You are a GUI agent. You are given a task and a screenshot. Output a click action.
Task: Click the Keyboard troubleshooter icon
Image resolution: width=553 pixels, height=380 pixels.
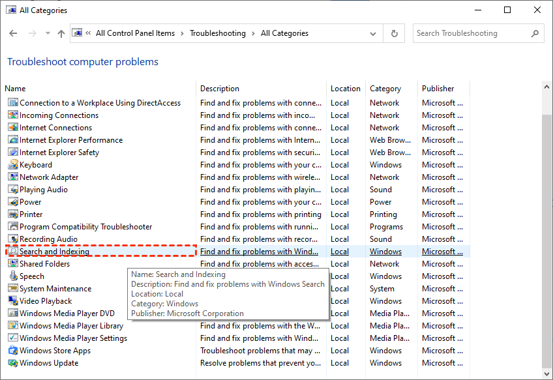(x=13, y=165)
